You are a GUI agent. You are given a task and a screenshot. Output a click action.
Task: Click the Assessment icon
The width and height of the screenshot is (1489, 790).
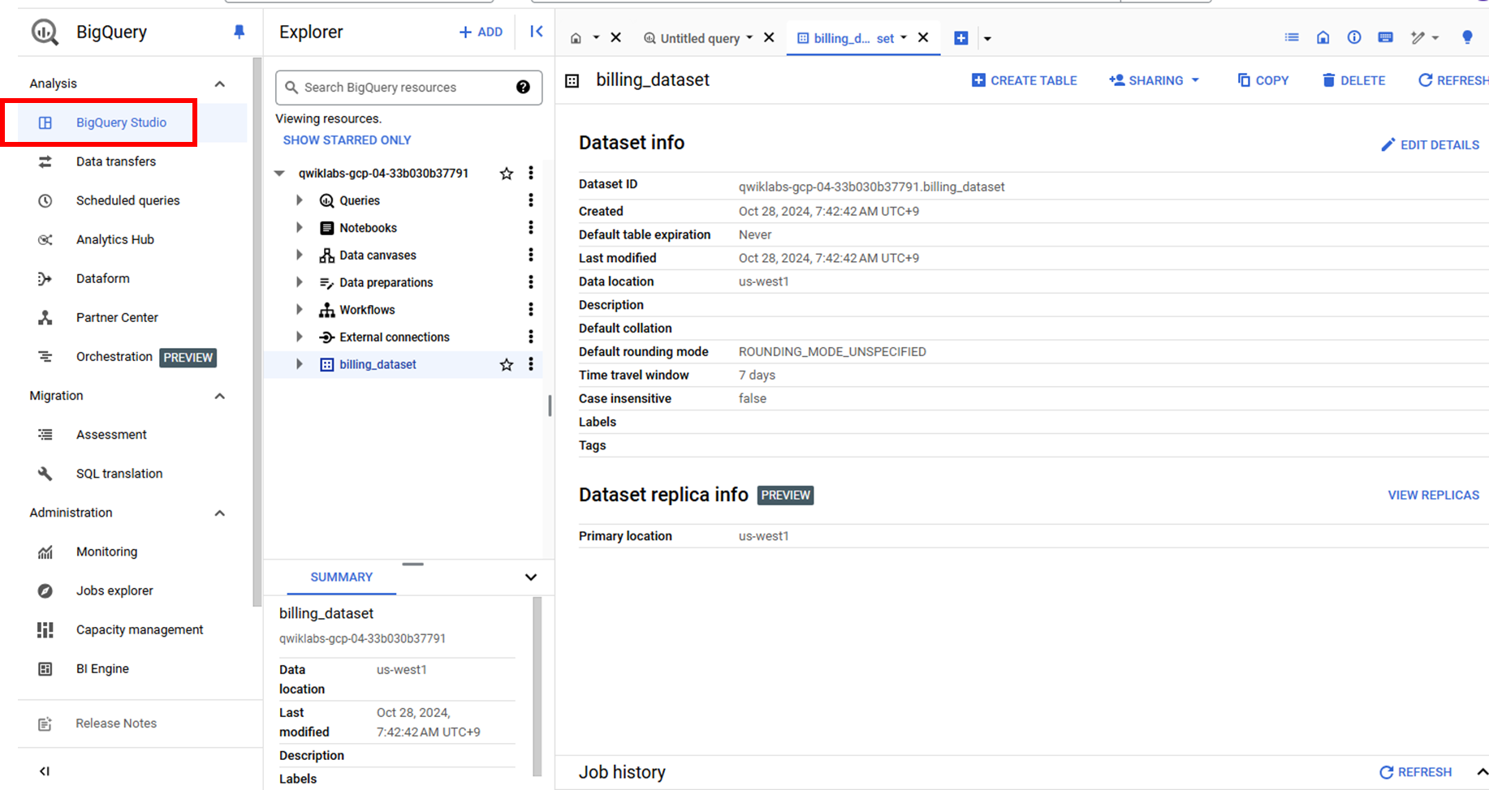[x=45, y=435]
